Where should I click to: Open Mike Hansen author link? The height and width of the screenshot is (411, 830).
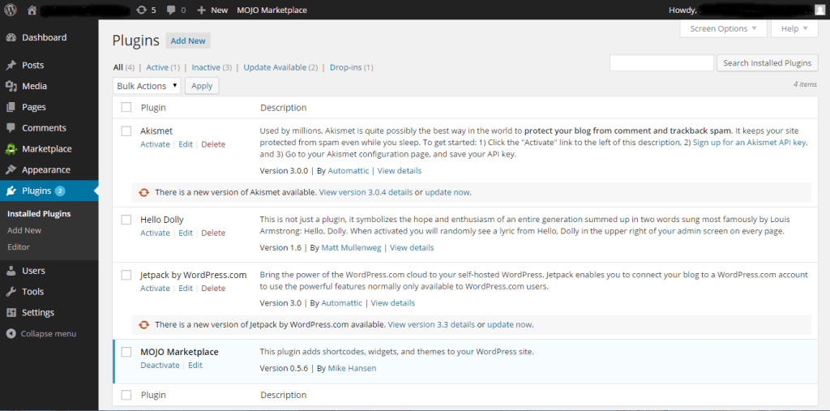click(352, 368)
